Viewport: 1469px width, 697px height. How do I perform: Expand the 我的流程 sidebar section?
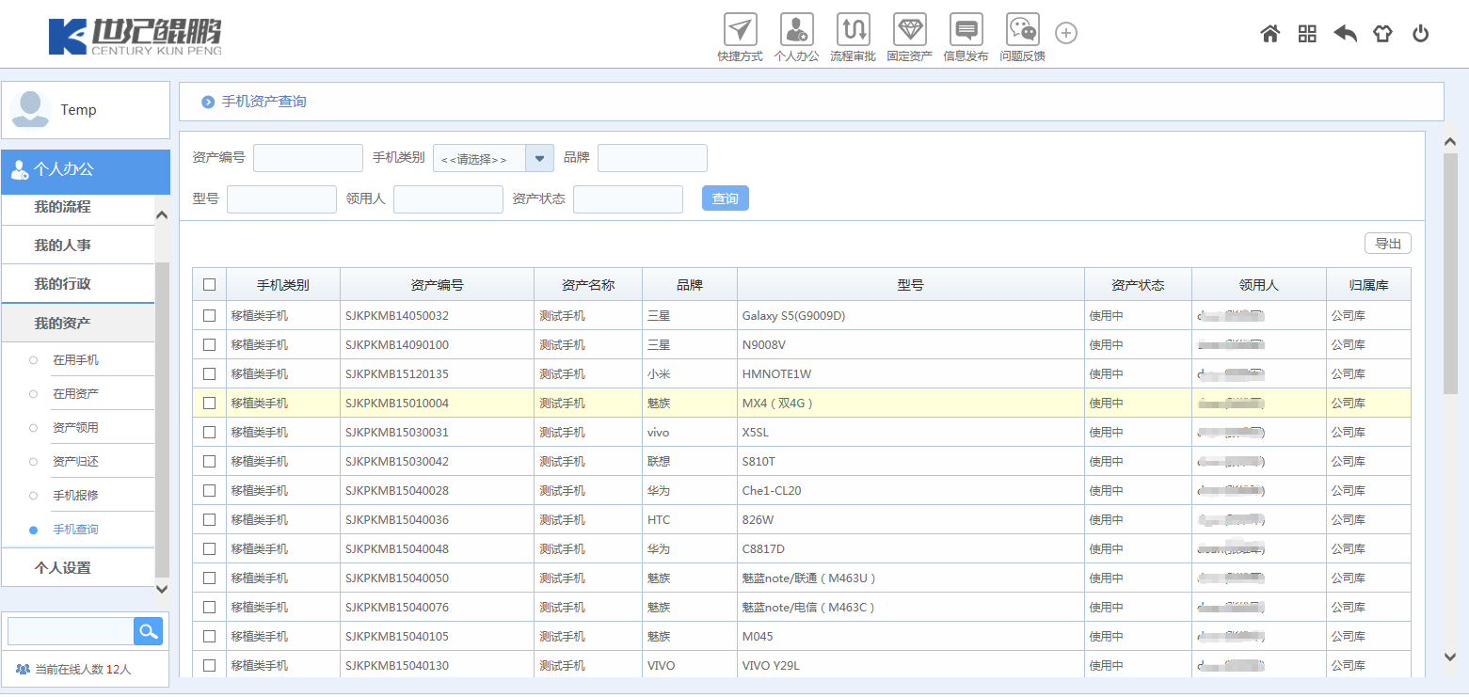coord(63,207)
